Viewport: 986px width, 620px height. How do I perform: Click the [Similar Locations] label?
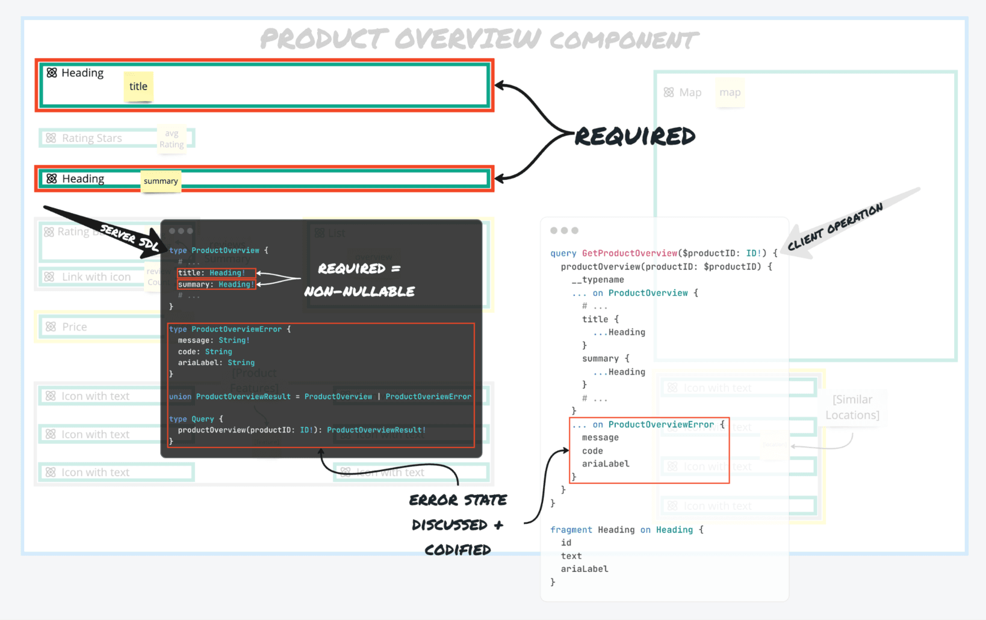tap(852, 407)
